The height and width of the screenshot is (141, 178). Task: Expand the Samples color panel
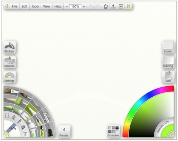(x=114, y=132)
